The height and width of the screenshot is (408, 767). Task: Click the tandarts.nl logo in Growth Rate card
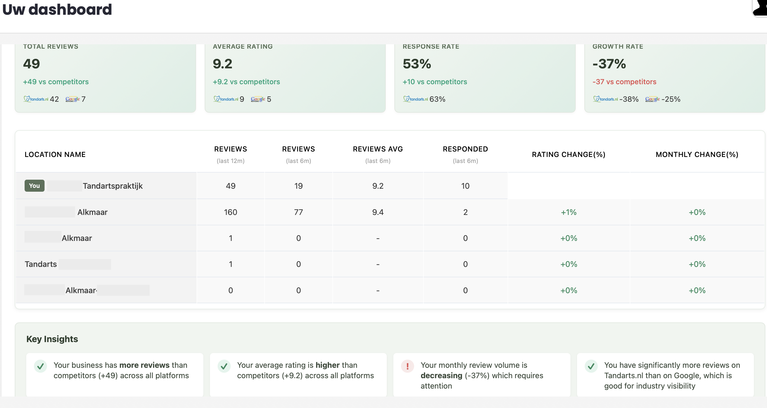coord(605,99)
